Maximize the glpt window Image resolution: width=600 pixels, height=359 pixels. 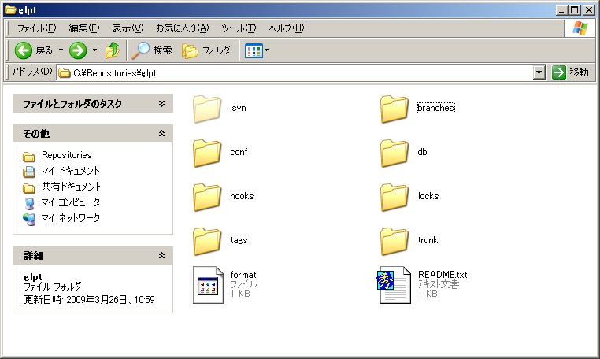(x=574, y=10)
